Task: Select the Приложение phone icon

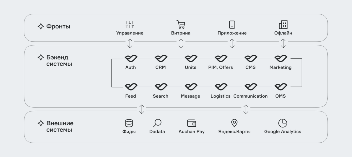Action: 232,25
